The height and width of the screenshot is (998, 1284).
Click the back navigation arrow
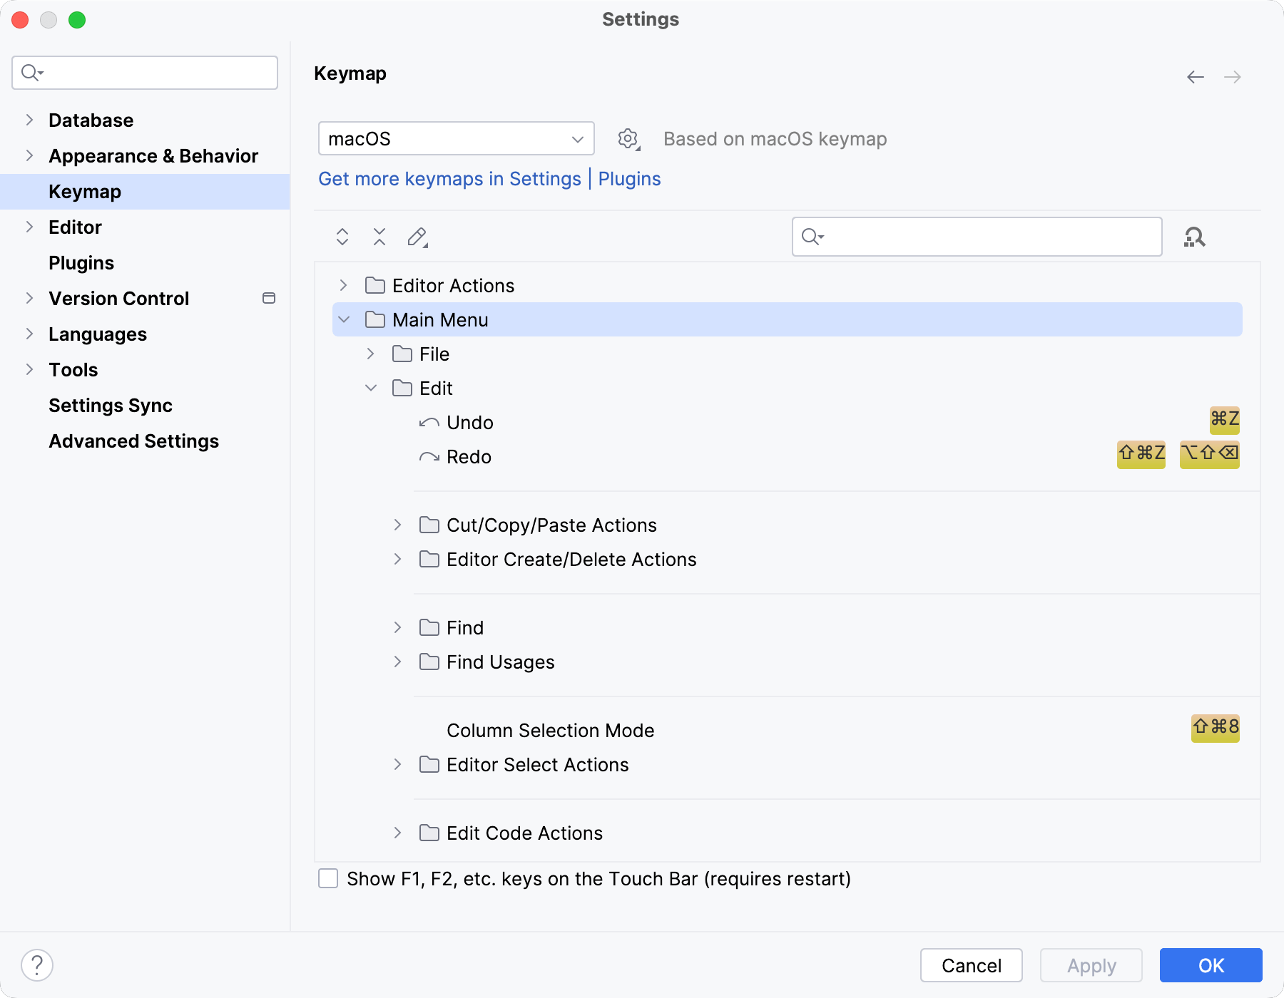coord(1194,77)
